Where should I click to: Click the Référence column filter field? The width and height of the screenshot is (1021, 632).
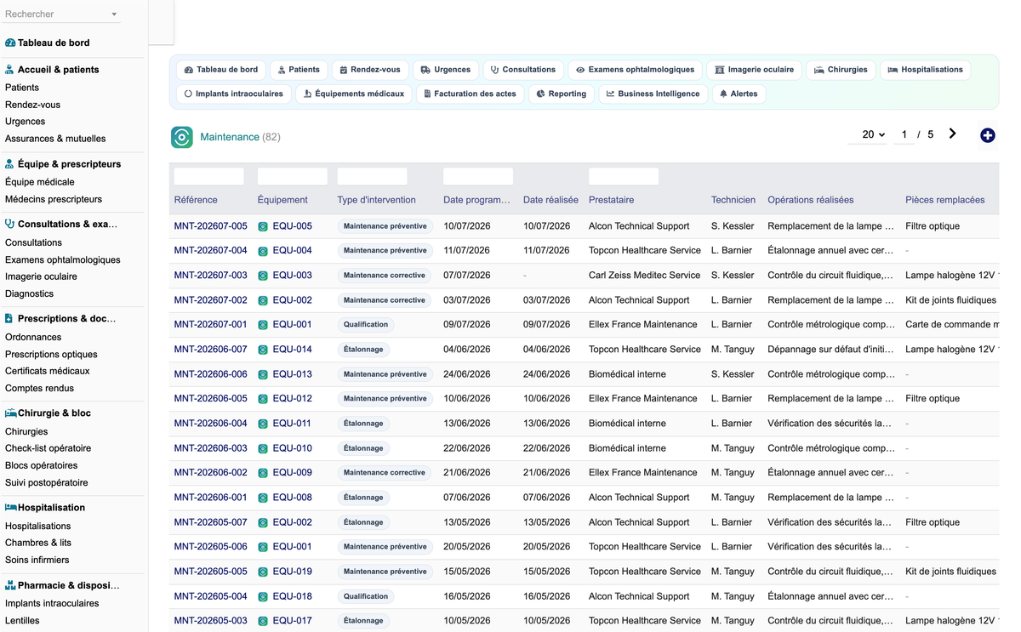pos(209,176)
